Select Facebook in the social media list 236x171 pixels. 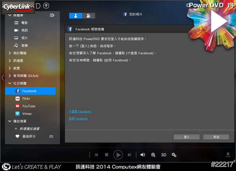31,91
